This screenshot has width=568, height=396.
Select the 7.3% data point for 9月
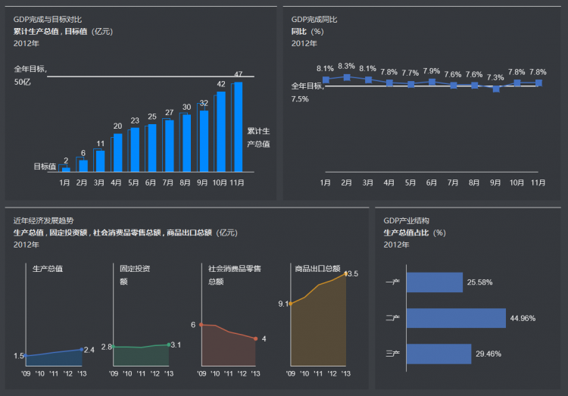(495, 89)
